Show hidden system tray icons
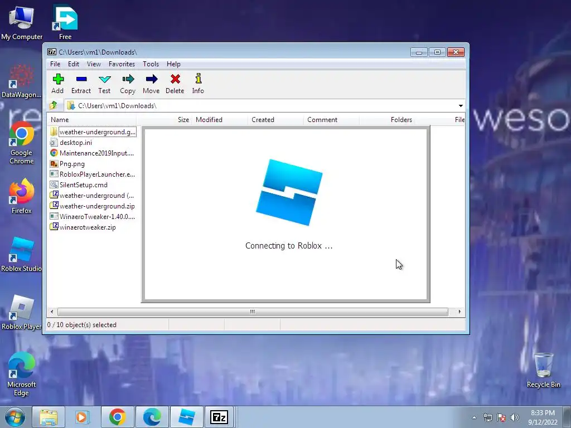 pos(474,417)
